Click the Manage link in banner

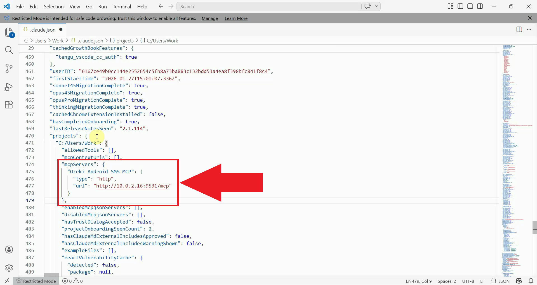click(x=210, y=18)
